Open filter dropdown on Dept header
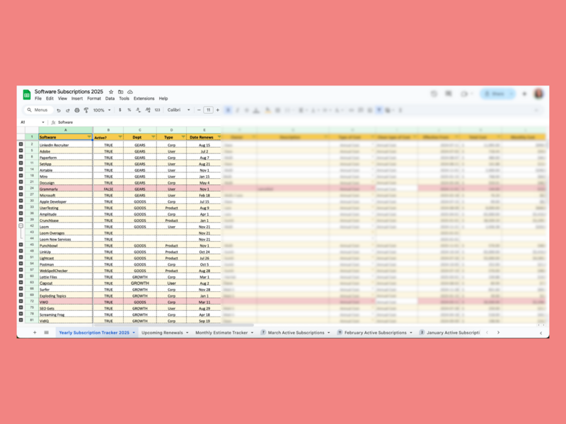The image size is (566, 424). [154, 137]
